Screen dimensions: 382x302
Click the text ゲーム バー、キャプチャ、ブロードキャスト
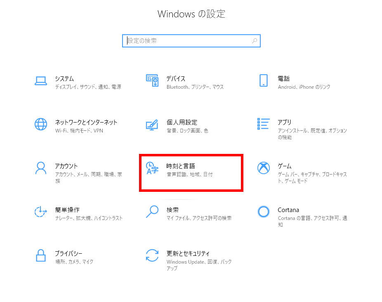[x=312, y=177]
